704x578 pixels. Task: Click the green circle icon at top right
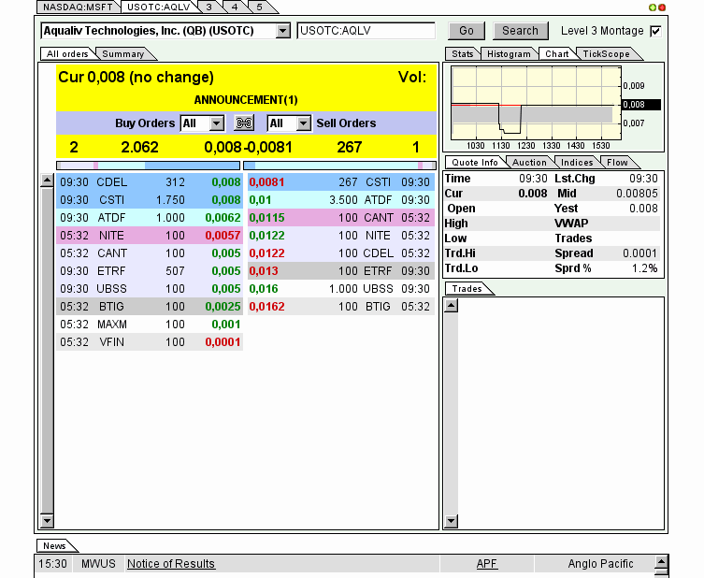[x=653, y=7]
